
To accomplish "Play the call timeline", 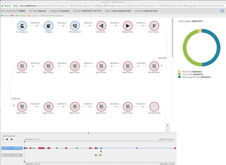I will [x=7, y=139].
